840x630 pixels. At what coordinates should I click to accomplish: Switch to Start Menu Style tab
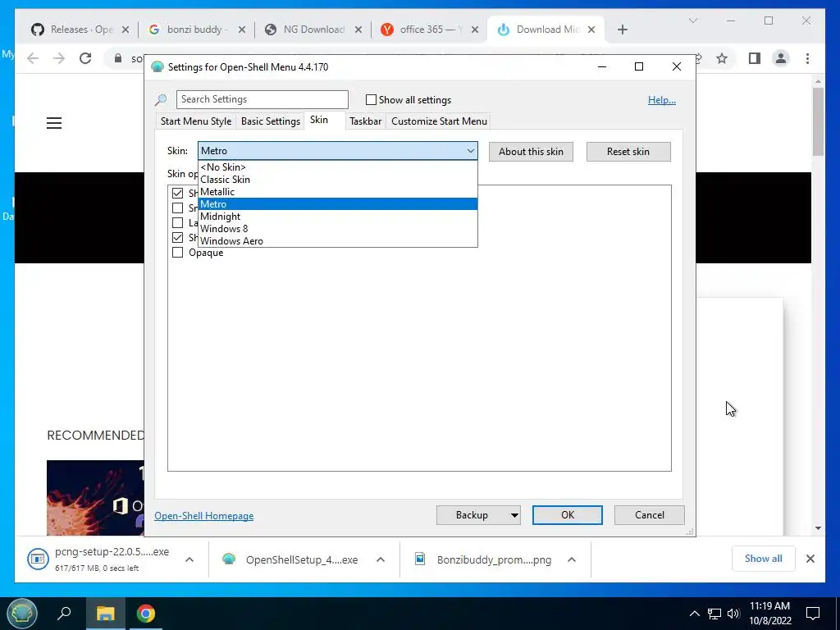click(196, 121)
